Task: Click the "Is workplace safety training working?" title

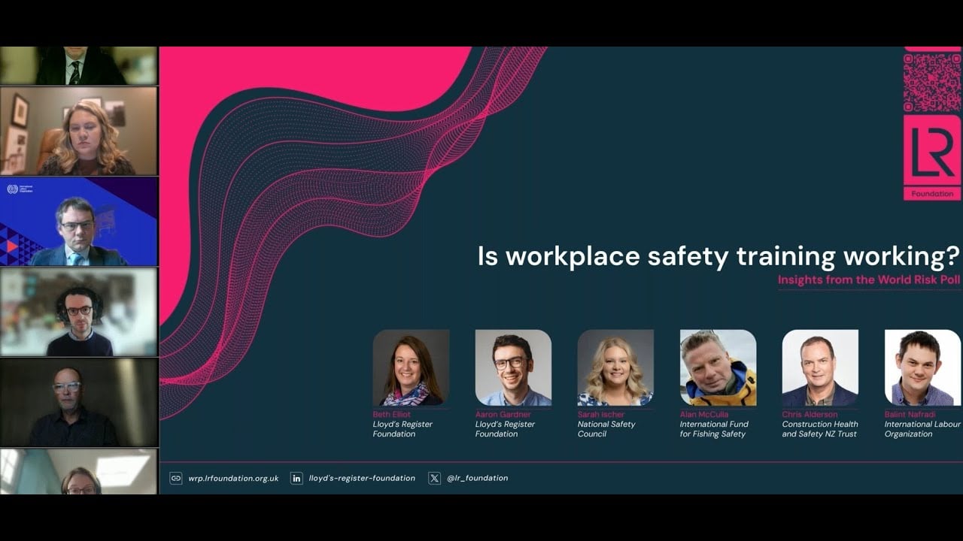Action: pos(718,256)
